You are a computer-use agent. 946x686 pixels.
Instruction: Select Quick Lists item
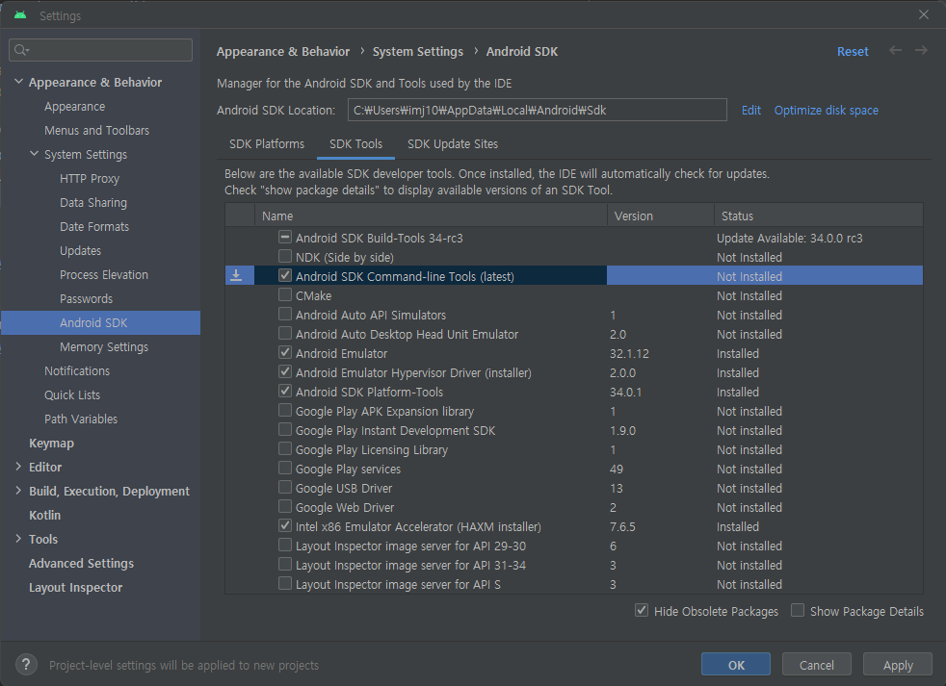[x=72, y=394]
